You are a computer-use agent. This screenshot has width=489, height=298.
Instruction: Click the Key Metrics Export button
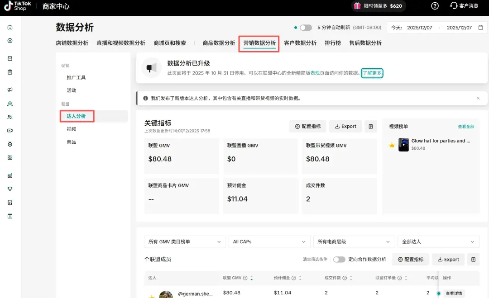(x=345, y=127)
